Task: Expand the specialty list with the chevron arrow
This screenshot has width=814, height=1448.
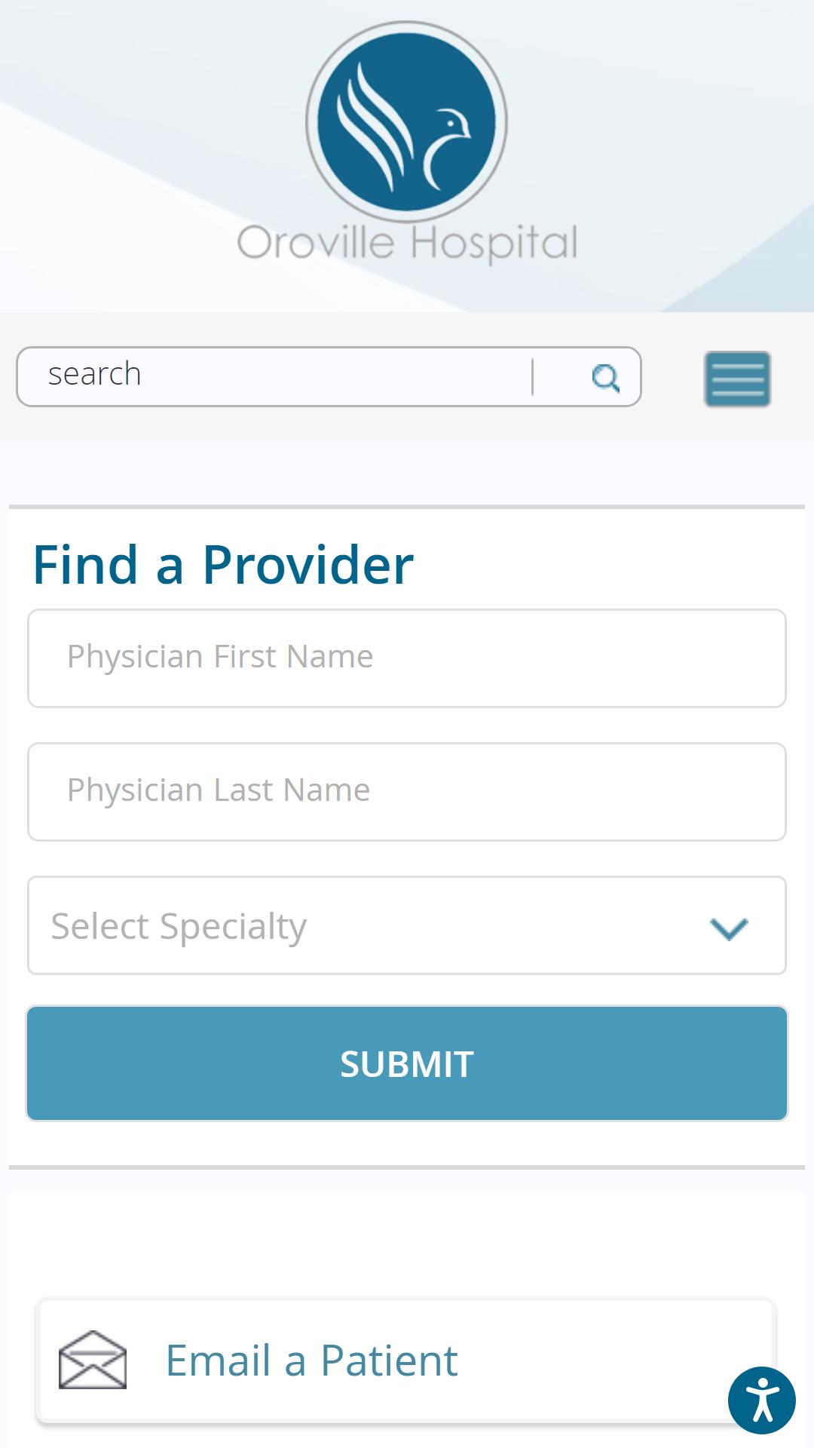Action: [729, 928]
